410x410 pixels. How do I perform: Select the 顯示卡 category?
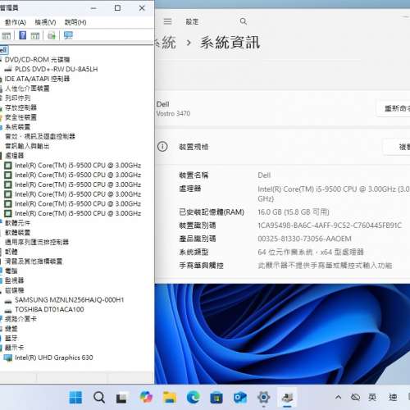tap(15, 348)
